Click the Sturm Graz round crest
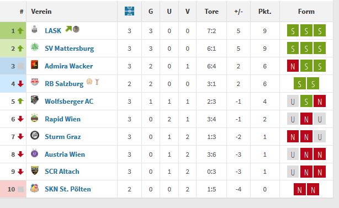Image resolution: width=339 pixels, height=208 pixels. [x=35, y=135]
